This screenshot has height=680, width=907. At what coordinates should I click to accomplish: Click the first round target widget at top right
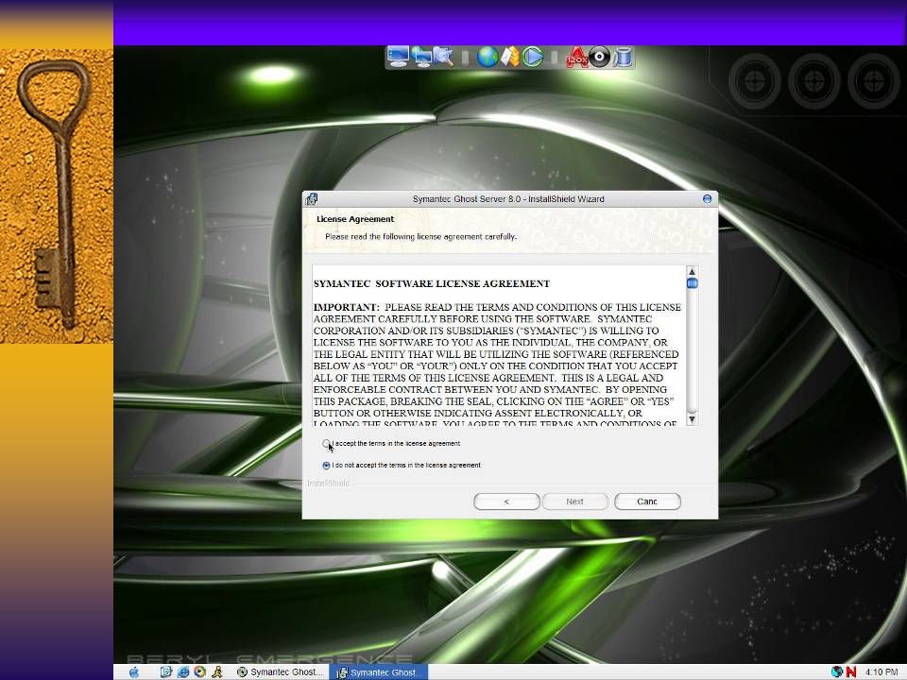[755, 81]
